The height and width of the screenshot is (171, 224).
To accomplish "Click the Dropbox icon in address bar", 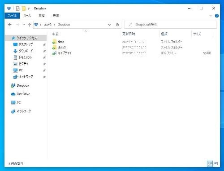I will point(36,24).
